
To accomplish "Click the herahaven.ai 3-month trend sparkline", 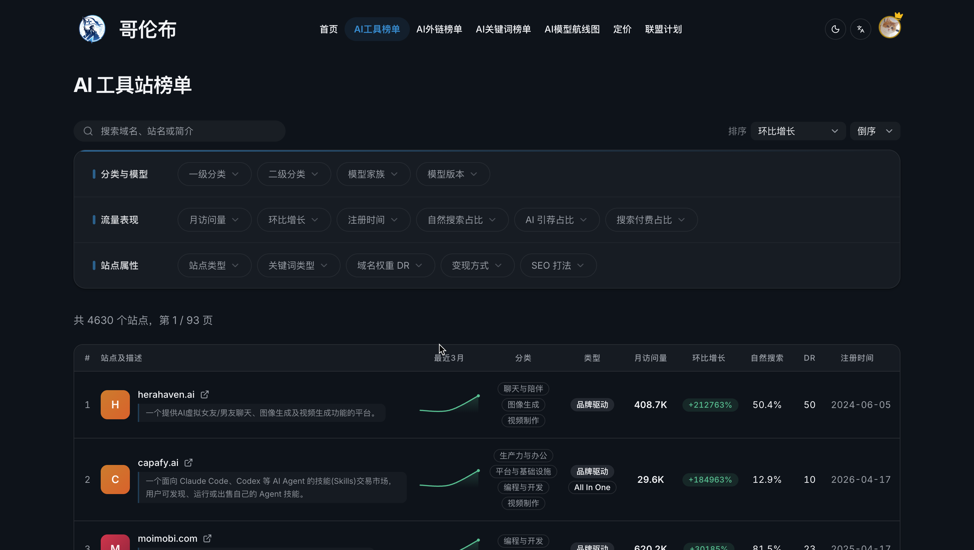I will [450, 404].
